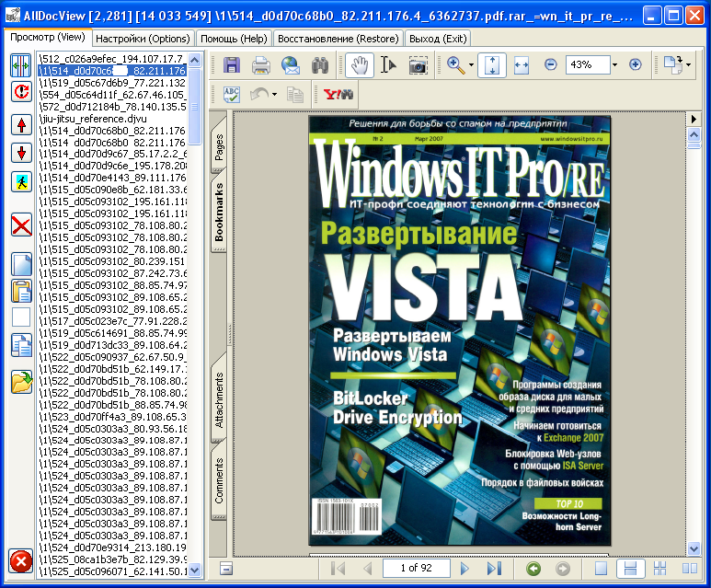Viewport: 711px width, 588px height.
Task: Click the open folder sidebar icon
Action: [x=21, y=382]
